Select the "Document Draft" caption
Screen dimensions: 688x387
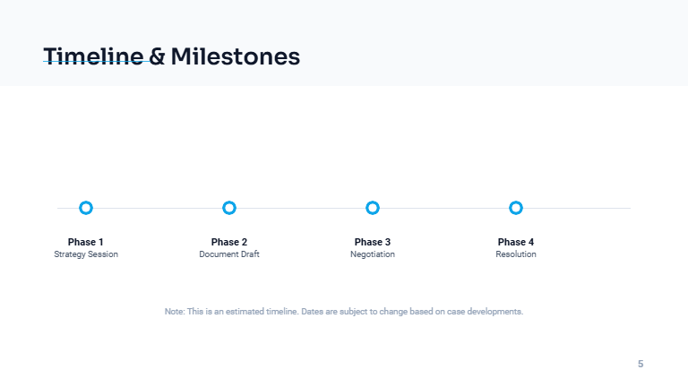click(229, 254)
